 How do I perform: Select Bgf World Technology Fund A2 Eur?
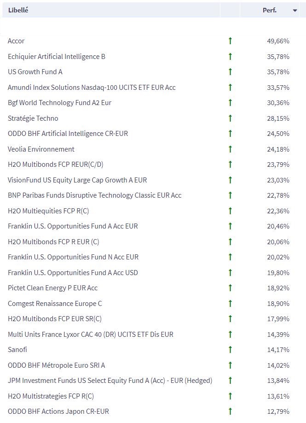pos(59,103)
